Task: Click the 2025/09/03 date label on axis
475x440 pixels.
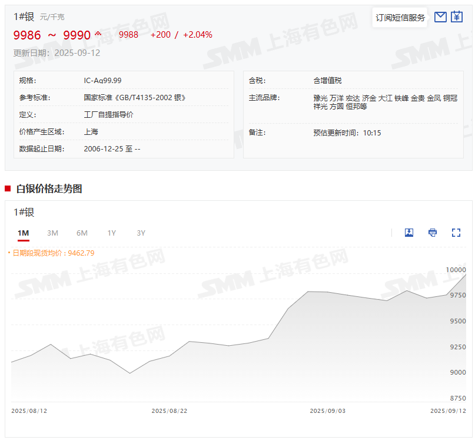Action: [327, 411]
